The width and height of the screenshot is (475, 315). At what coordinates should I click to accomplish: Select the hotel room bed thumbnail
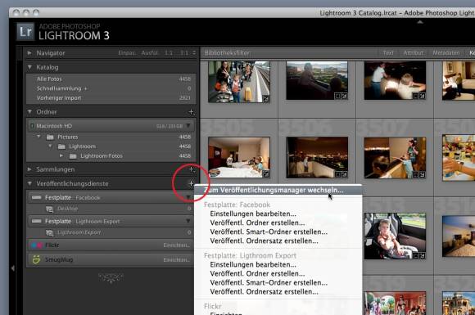(239, 157)
